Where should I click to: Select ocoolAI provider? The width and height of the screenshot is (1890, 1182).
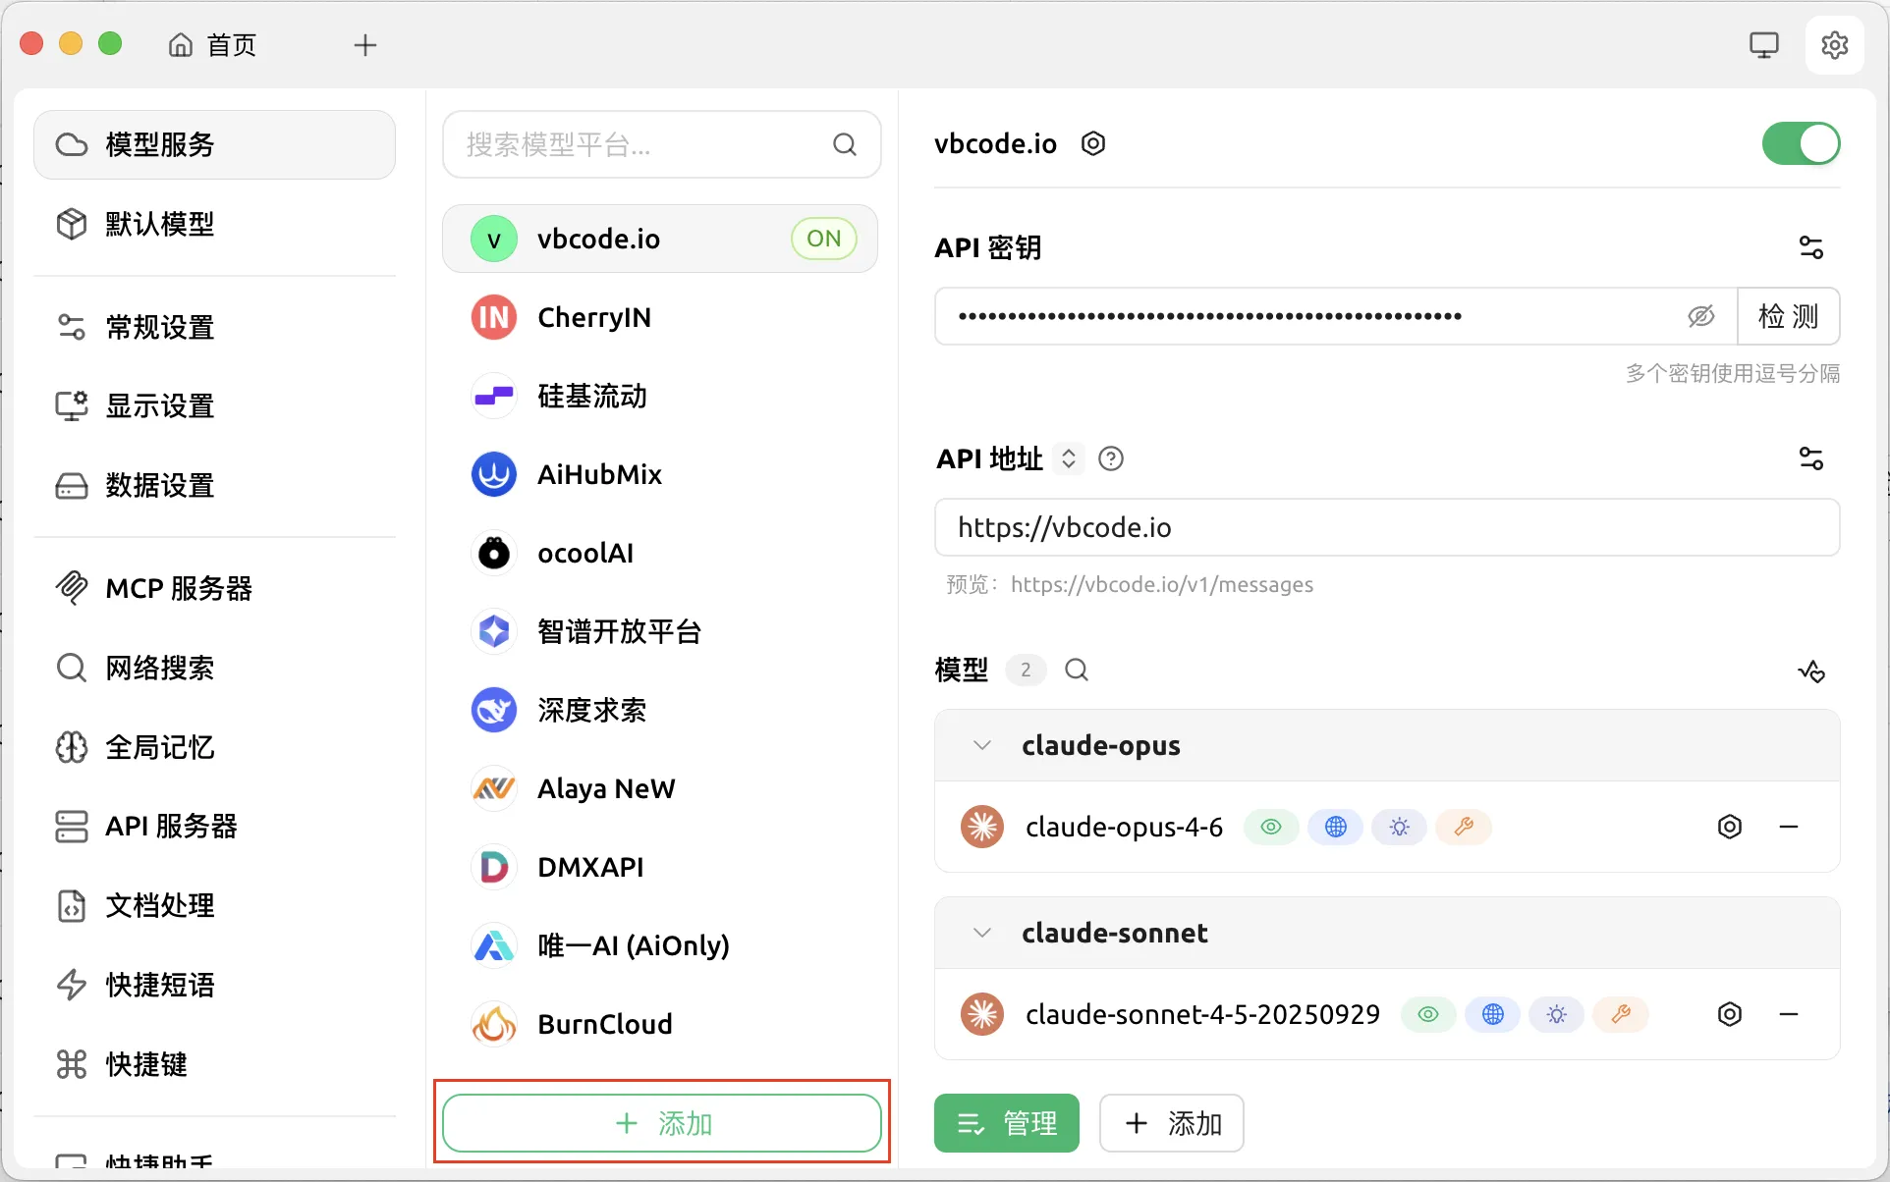point(660,553)
